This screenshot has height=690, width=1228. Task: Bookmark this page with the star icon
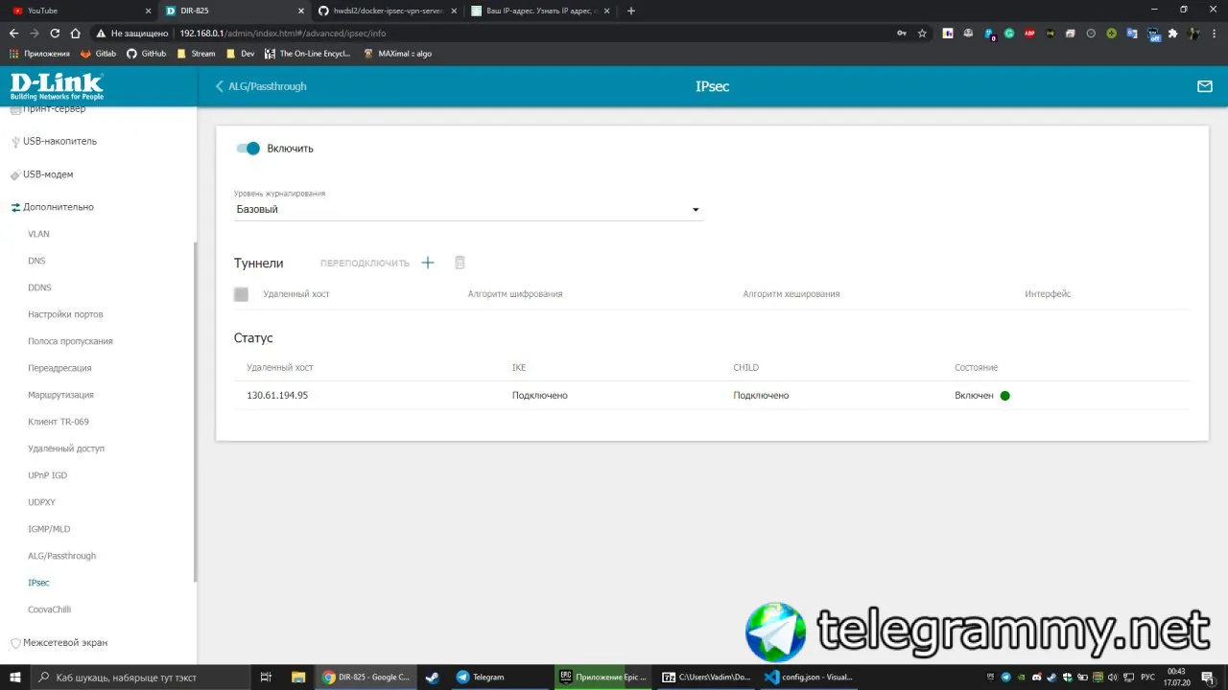point(923,33)
